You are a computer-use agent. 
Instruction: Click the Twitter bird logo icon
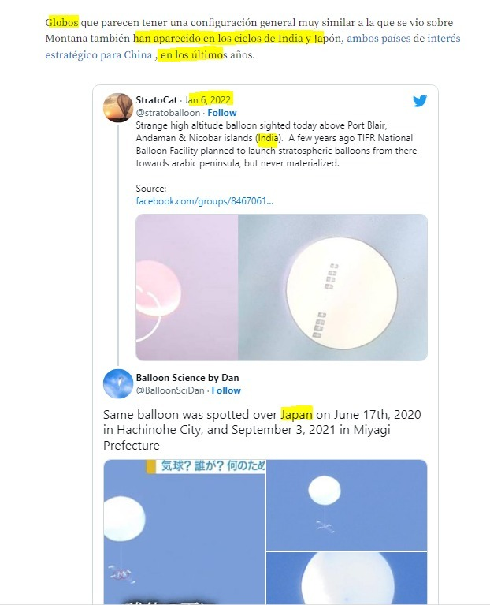(420, 101)
